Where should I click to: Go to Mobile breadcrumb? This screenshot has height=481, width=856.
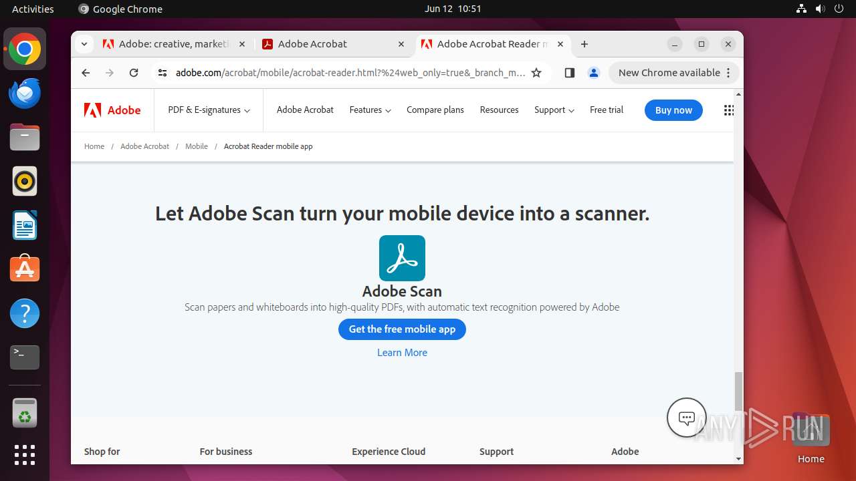(197, 146)
